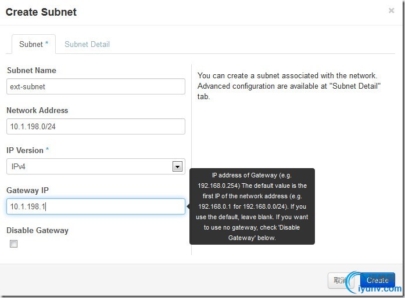Click the subnet help description text
The height and width of the screenshot is (298, 405).
coord(288,86)
